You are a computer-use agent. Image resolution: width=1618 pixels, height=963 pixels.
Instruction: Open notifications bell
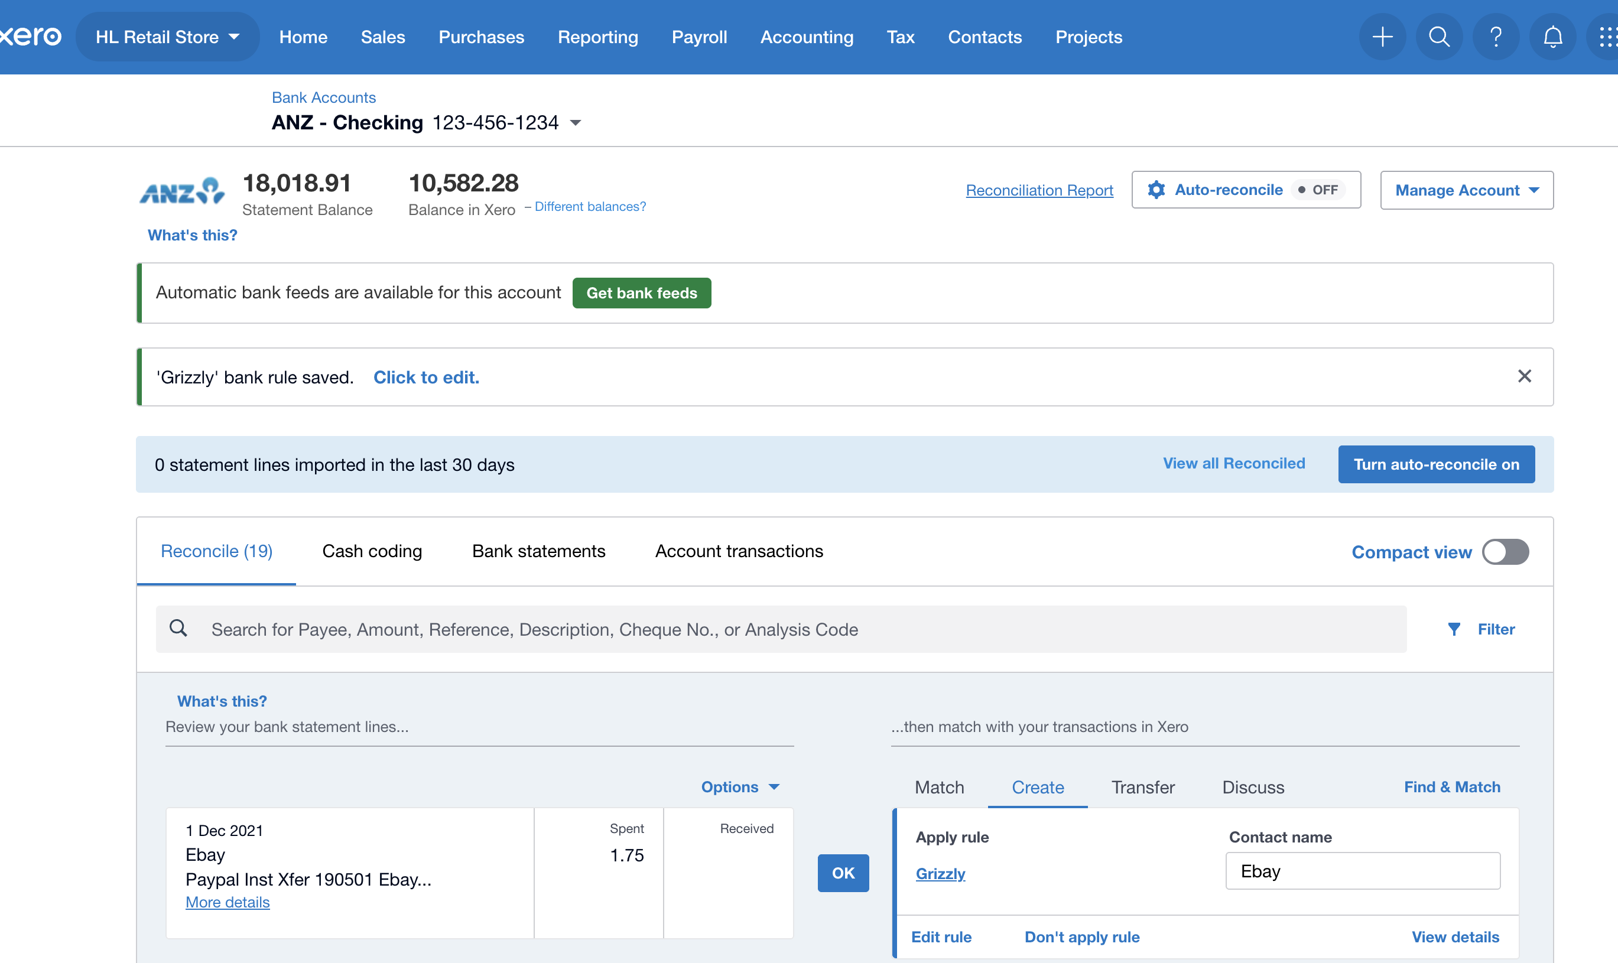[x=1552, y=37]
